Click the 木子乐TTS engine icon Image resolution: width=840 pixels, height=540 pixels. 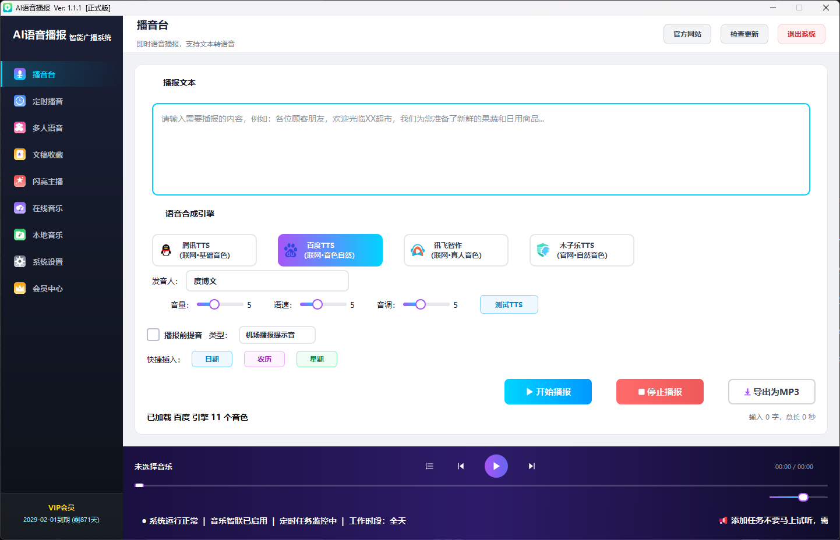point(543,250)
